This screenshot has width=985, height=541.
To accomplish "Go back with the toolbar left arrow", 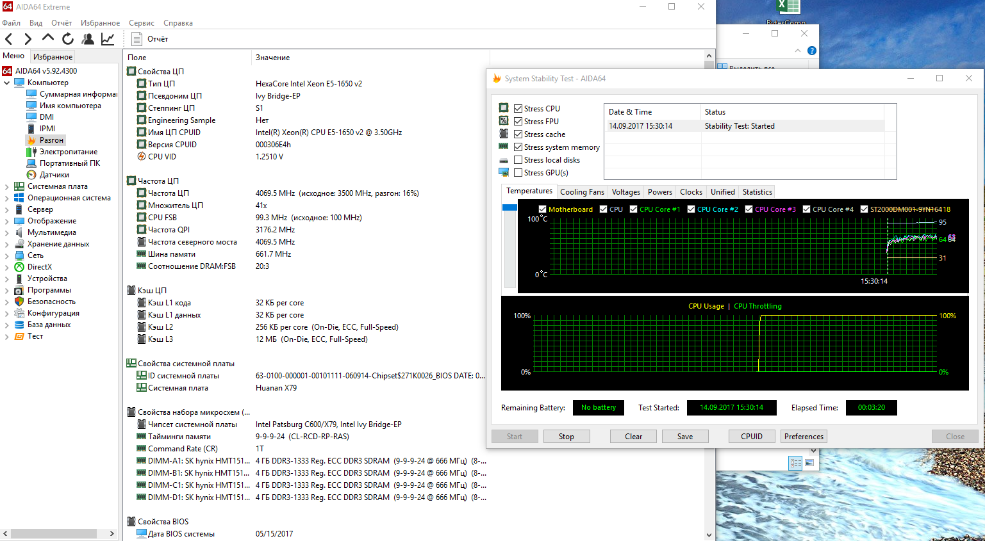I will (x=9, y=39).
